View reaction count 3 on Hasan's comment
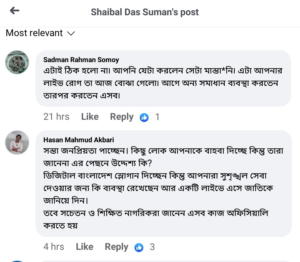This screenshot has height=262, width=300. pos(152,247)
